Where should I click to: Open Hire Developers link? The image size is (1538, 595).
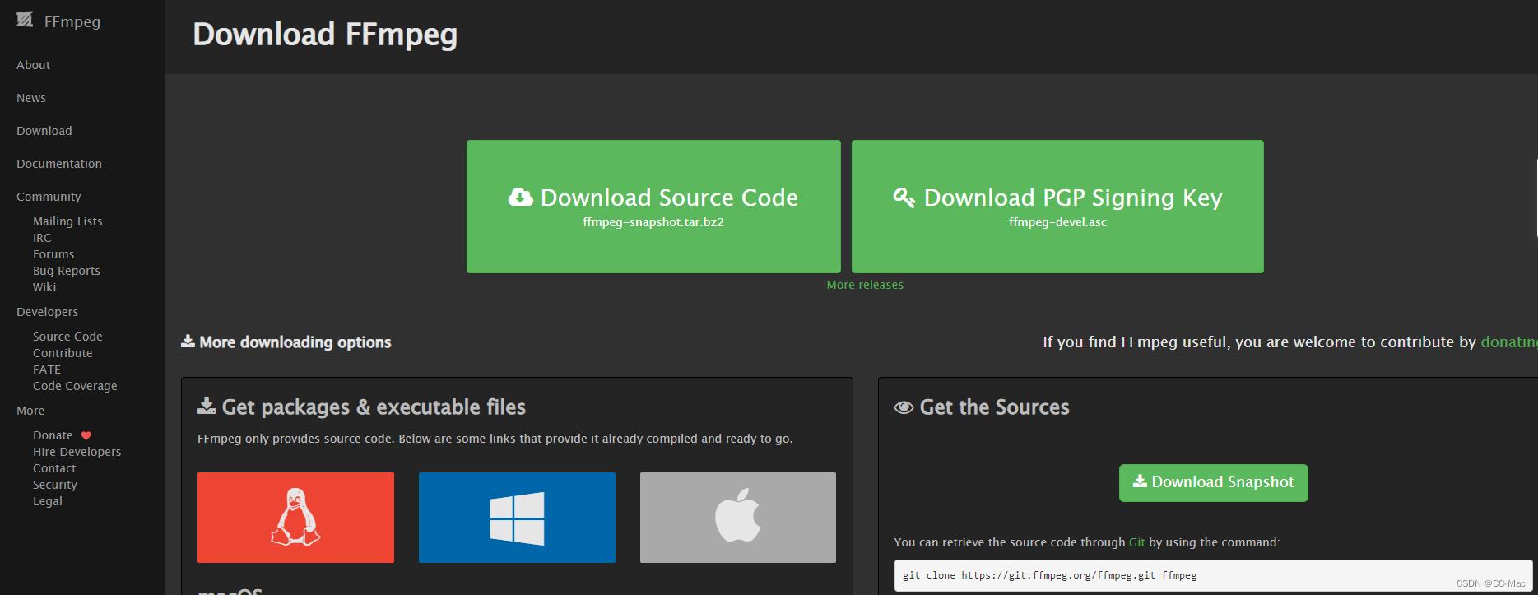click(x=77, y=452)
